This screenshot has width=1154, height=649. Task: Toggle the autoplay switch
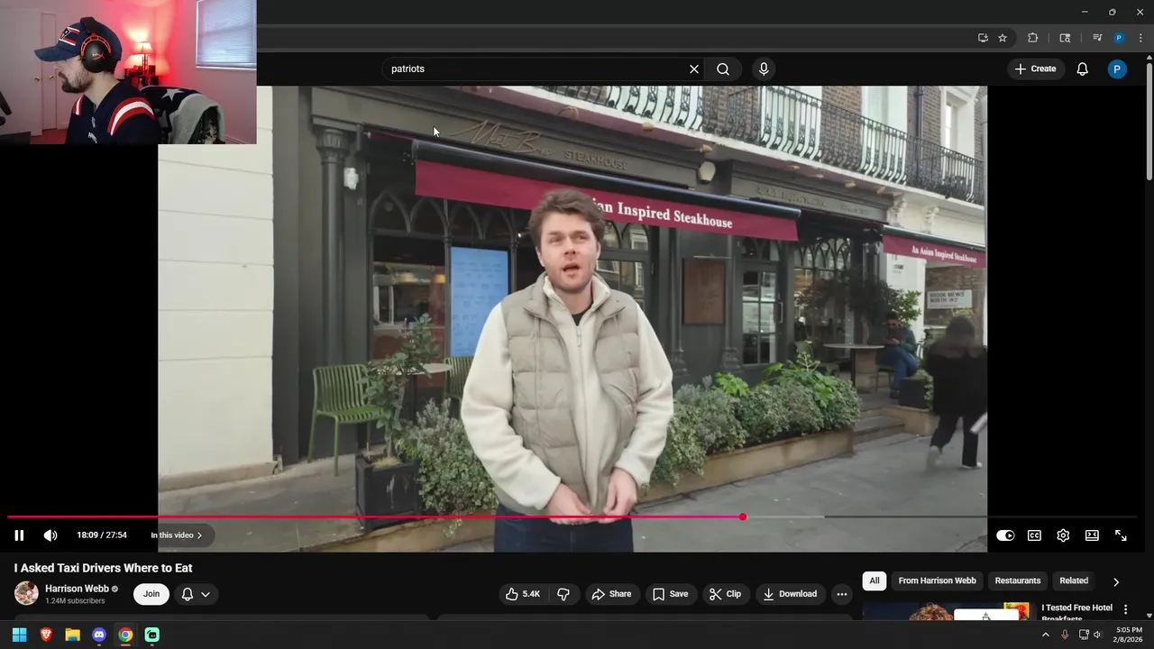(1005, 535)
